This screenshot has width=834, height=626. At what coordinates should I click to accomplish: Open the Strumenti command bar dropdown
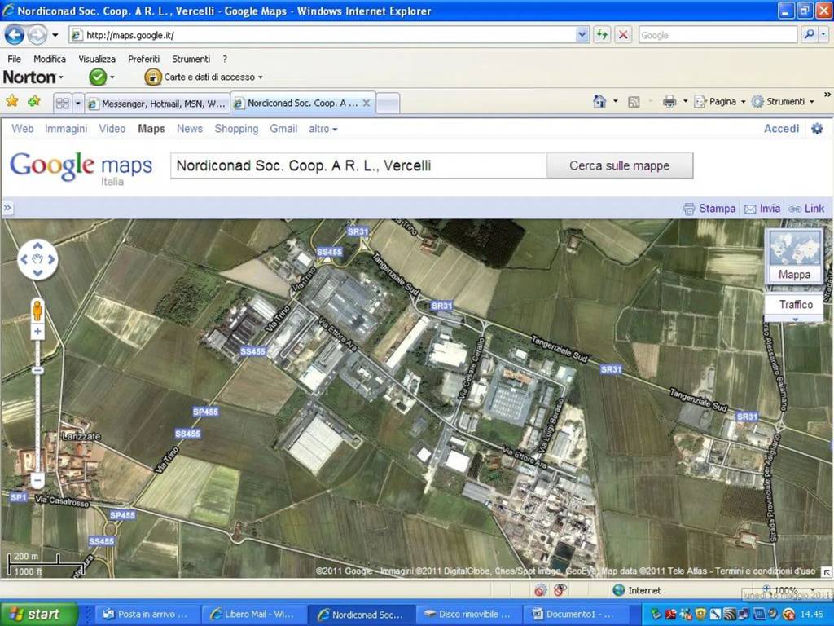click(x=783, y=101)
